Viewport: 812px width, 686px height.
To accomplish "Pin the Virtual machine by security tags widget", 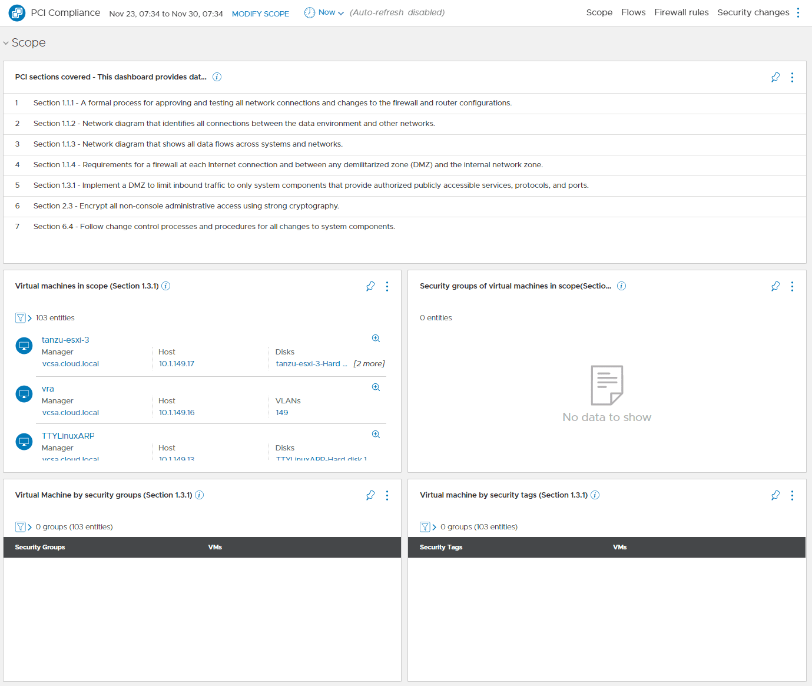I will coord(775,495).
